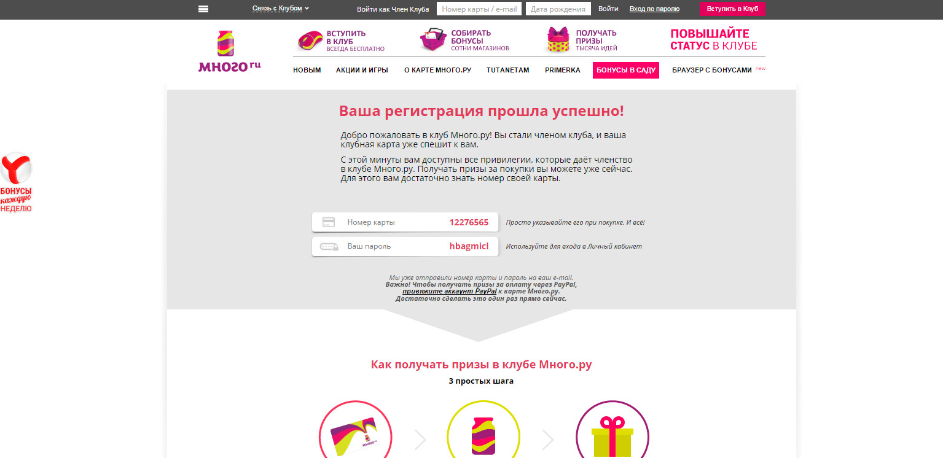Expand the 'Связь с Клубом' dropdown

pos(281,9)
